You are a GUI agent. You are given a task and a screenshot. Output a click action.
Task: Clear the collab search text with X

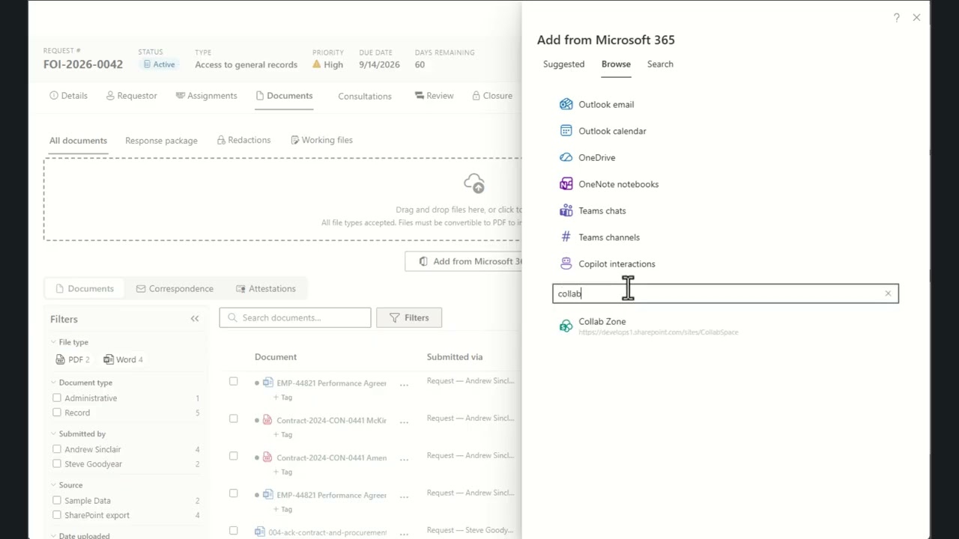click(888, 293)
